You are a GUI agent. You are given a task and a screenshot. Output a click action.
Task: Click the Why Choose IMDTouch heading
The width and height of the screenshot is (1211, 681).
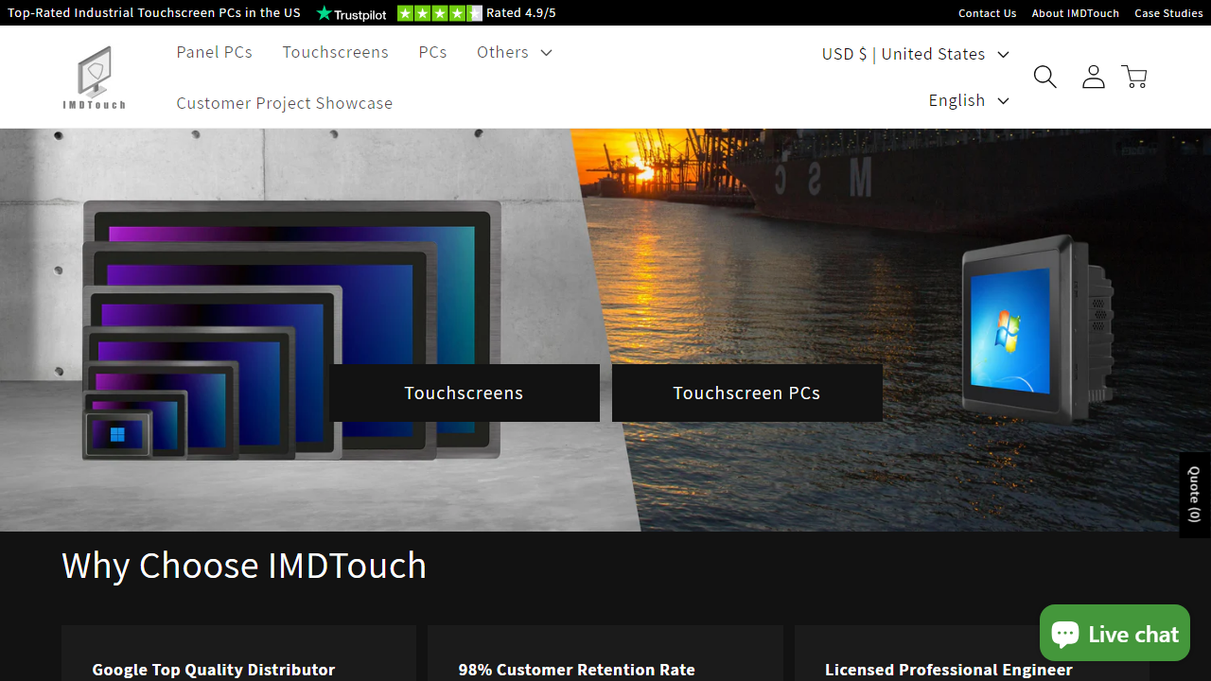[244, 566]
